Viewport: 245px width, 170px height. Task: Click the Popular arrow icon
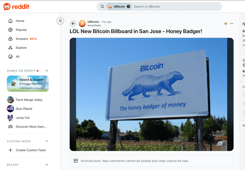11,30
